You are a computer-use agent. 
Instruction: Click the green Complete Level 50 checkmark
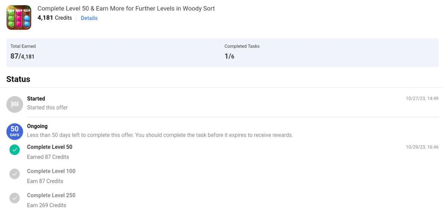15,150
